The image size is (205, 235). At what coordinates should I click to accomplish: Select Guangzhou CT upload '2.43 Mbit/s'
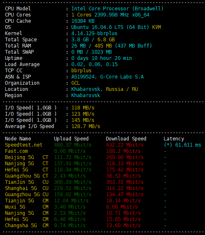(70, 176)
